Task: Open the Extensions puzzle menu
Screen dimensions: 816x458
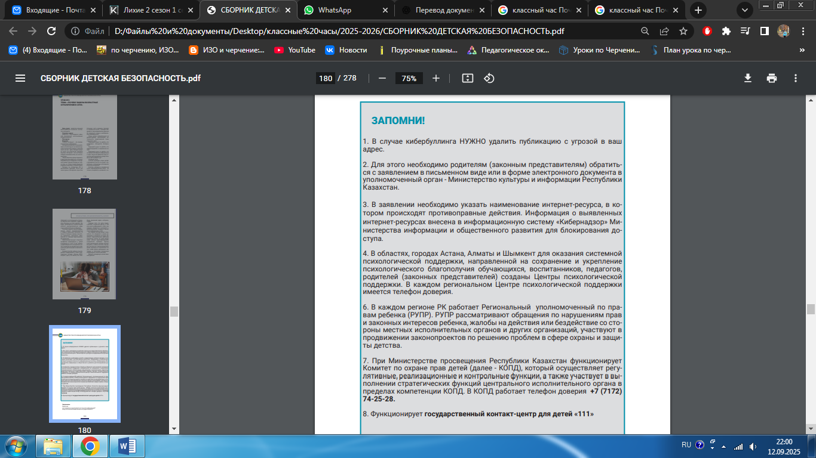Action: [726, 31]
